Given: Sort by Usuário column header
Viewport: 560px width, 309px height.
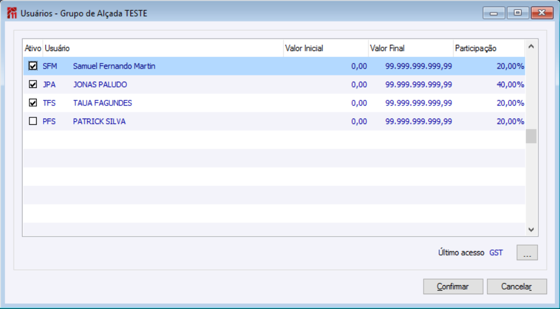Looking at the screenshot, I should pos(163,48).
